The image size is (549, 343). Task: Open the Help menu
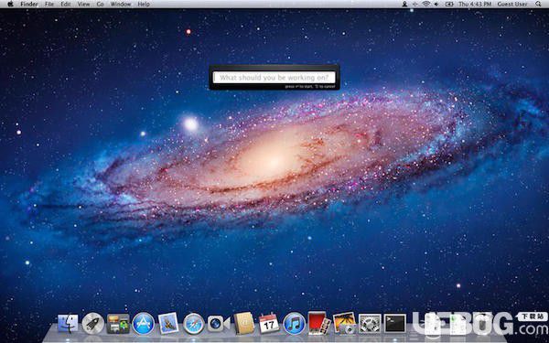[x=144, y=4]
